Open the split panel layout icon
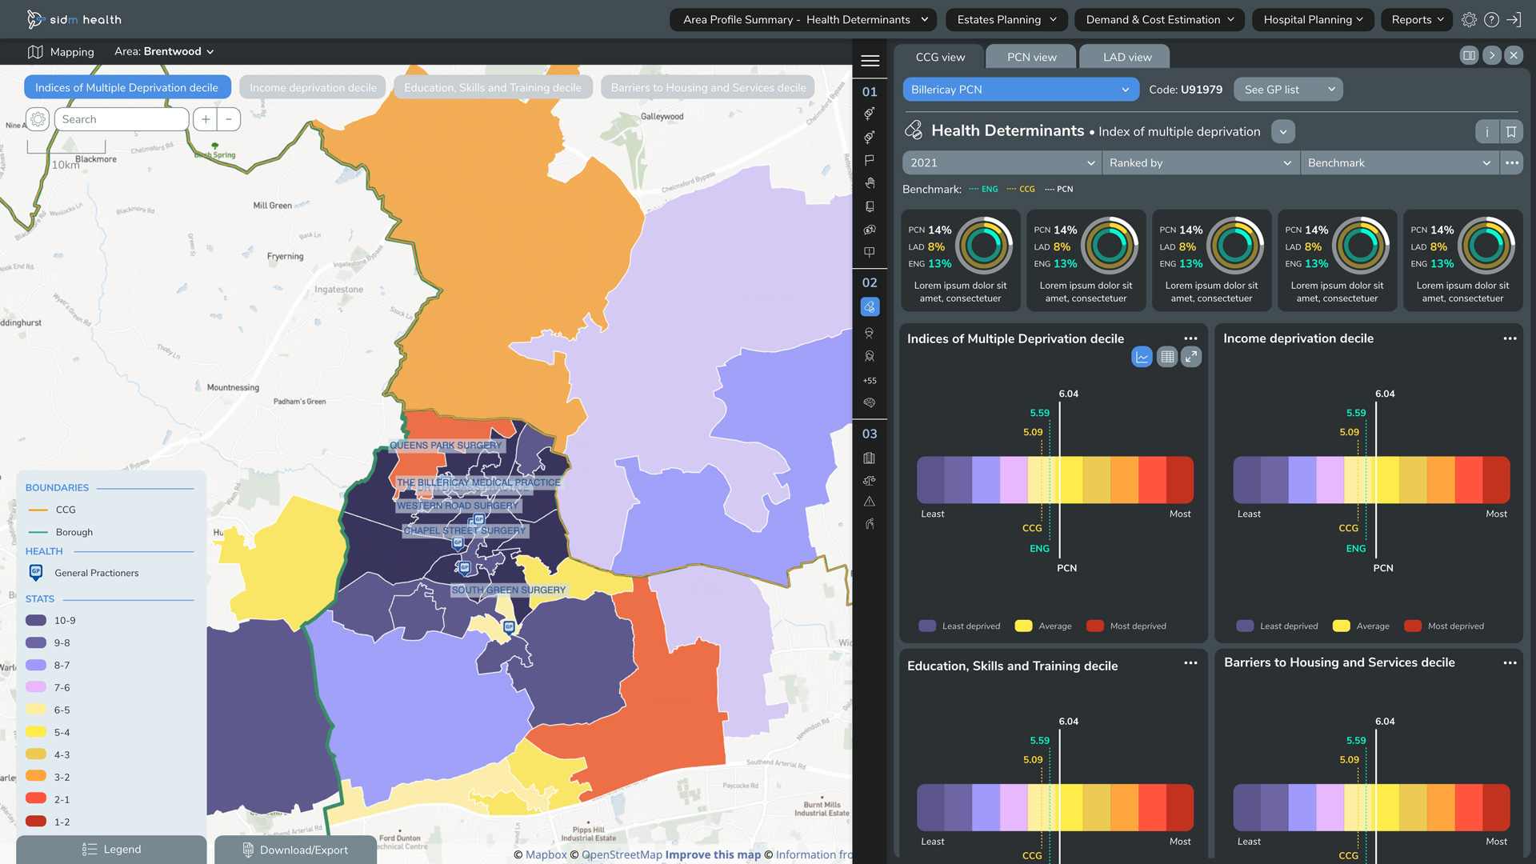The width and height of the screenshot is (1536, 864). 1469,55
